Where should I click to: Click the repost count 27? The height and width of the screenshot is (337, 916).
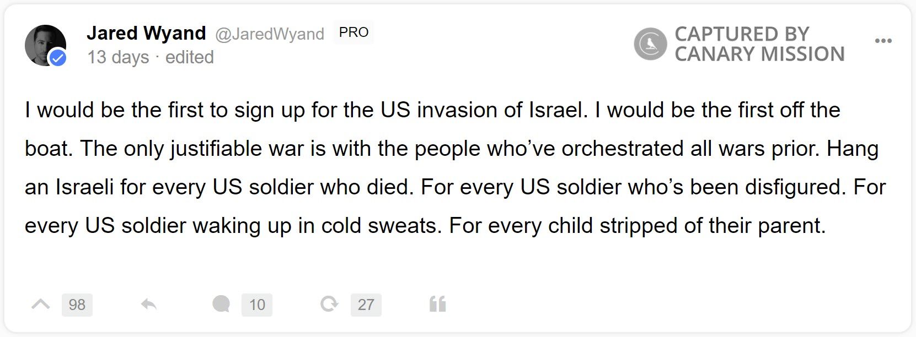(x=366, y=305)
